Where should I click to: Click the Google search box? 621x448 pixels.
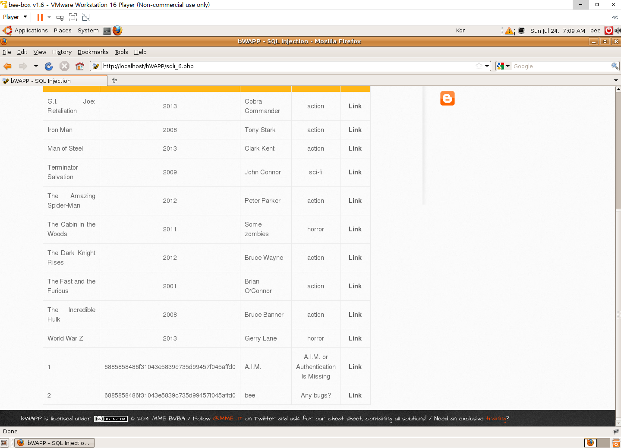click(561, 66)
